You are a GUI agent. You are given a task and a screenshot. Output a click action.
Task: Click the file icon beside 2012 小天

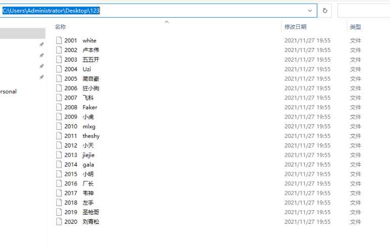[x=59, y=145]
